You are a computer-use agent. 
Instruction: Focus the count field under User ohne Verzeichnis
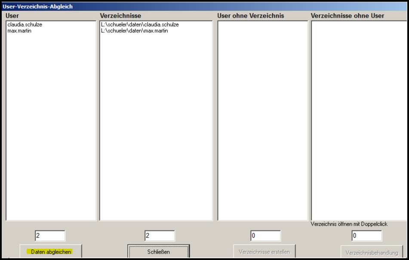click(x=265, y=236)
